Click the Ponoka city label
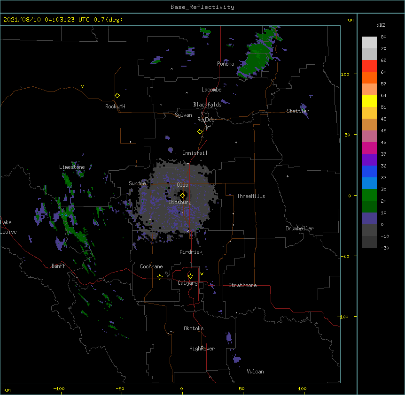 226,64
